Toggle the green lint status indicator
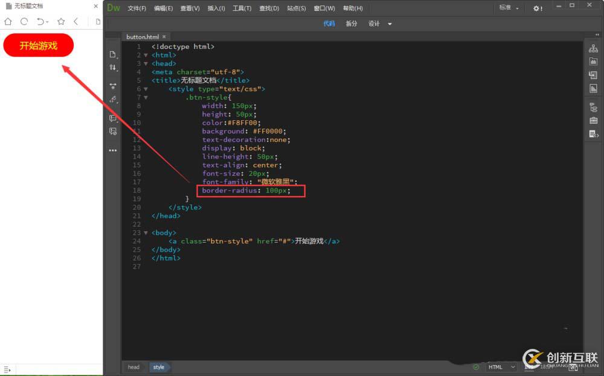 pyautogui.click(x=477, y=366)
